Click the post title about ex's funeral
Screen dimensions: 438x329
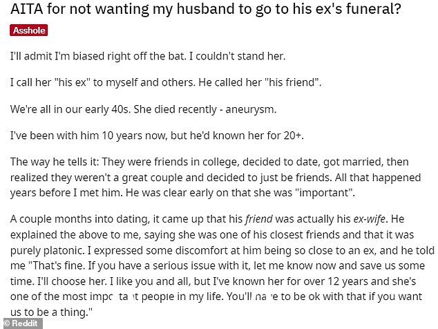tap(206, 9)
